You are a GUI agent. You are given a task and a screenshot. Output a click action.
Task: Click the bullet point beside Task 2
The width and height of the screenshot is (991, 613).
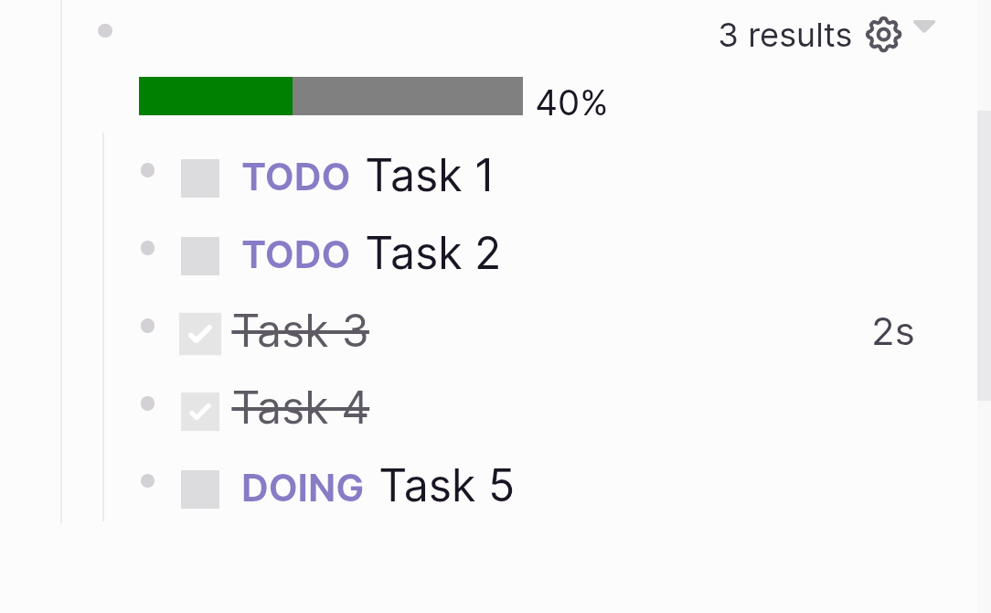pos(147,248)
